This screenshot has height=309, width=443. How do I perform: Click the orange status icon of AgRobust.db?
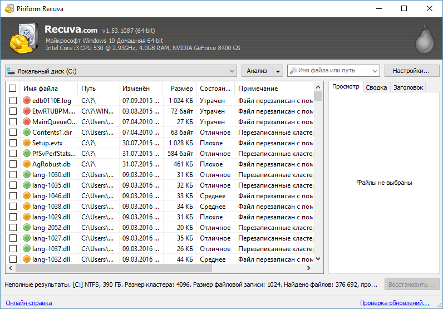pyautogui.click(x=27, y=164)
